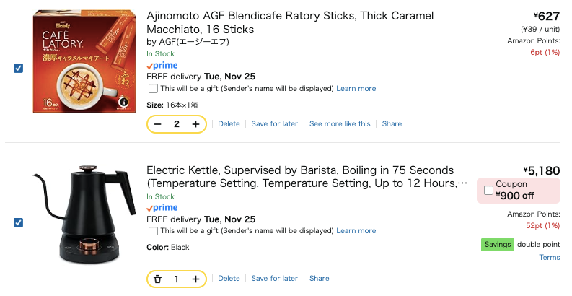The width and height of the screenshot is (572, 296).
Task: Apply the ¥900 off coupon checkbox
Action: coord(488,190)
